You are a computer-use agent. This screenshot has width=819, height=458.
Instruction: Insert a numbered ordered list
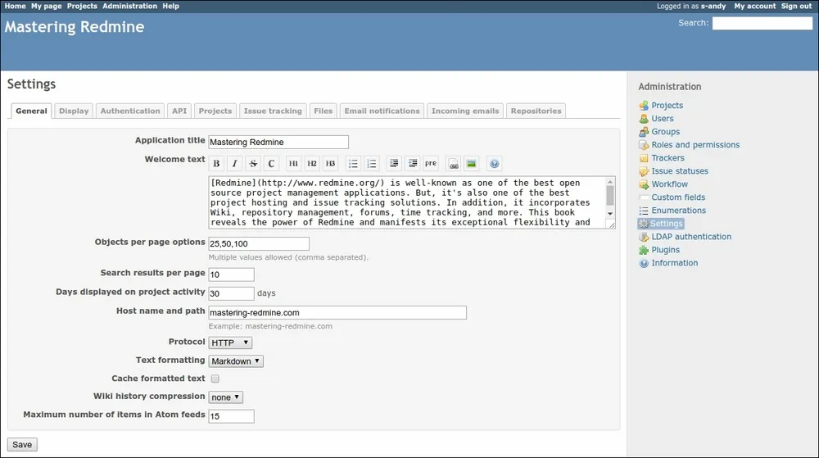(372, 163)
